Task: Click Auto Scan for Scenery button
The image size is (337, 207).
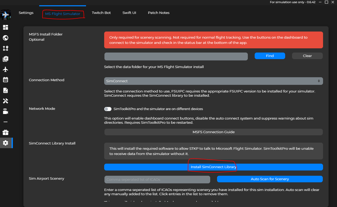Action: [x=270, y=179]
